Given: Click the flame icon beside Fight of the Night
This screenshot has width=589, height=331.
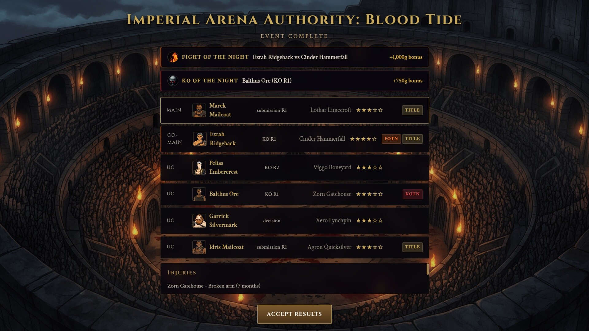Looking at the screenshot, I should 174,57.
